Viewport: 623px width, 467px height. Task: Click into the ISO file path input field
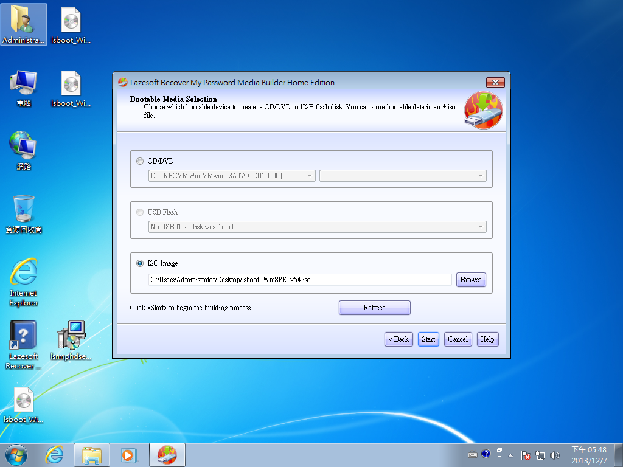click(300, 280)
